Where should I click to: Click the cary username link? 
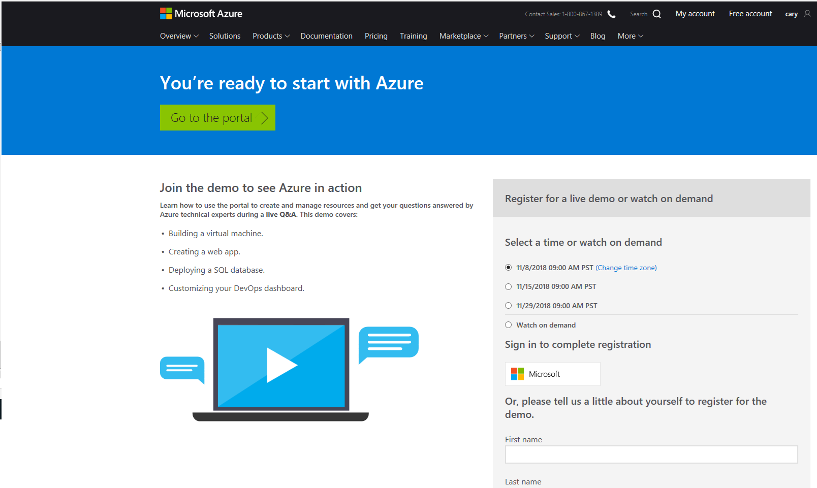791,14
